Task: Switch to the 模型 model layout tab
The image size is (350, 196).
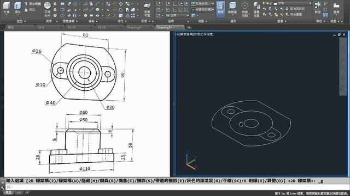Action: pyautogui.click(x=9, y=192)
